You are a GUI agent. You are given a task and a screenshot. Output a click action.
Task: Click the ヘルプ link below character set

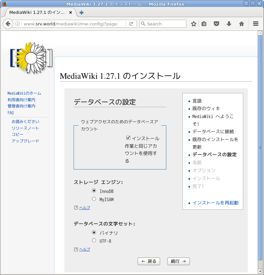pos(84,249)
